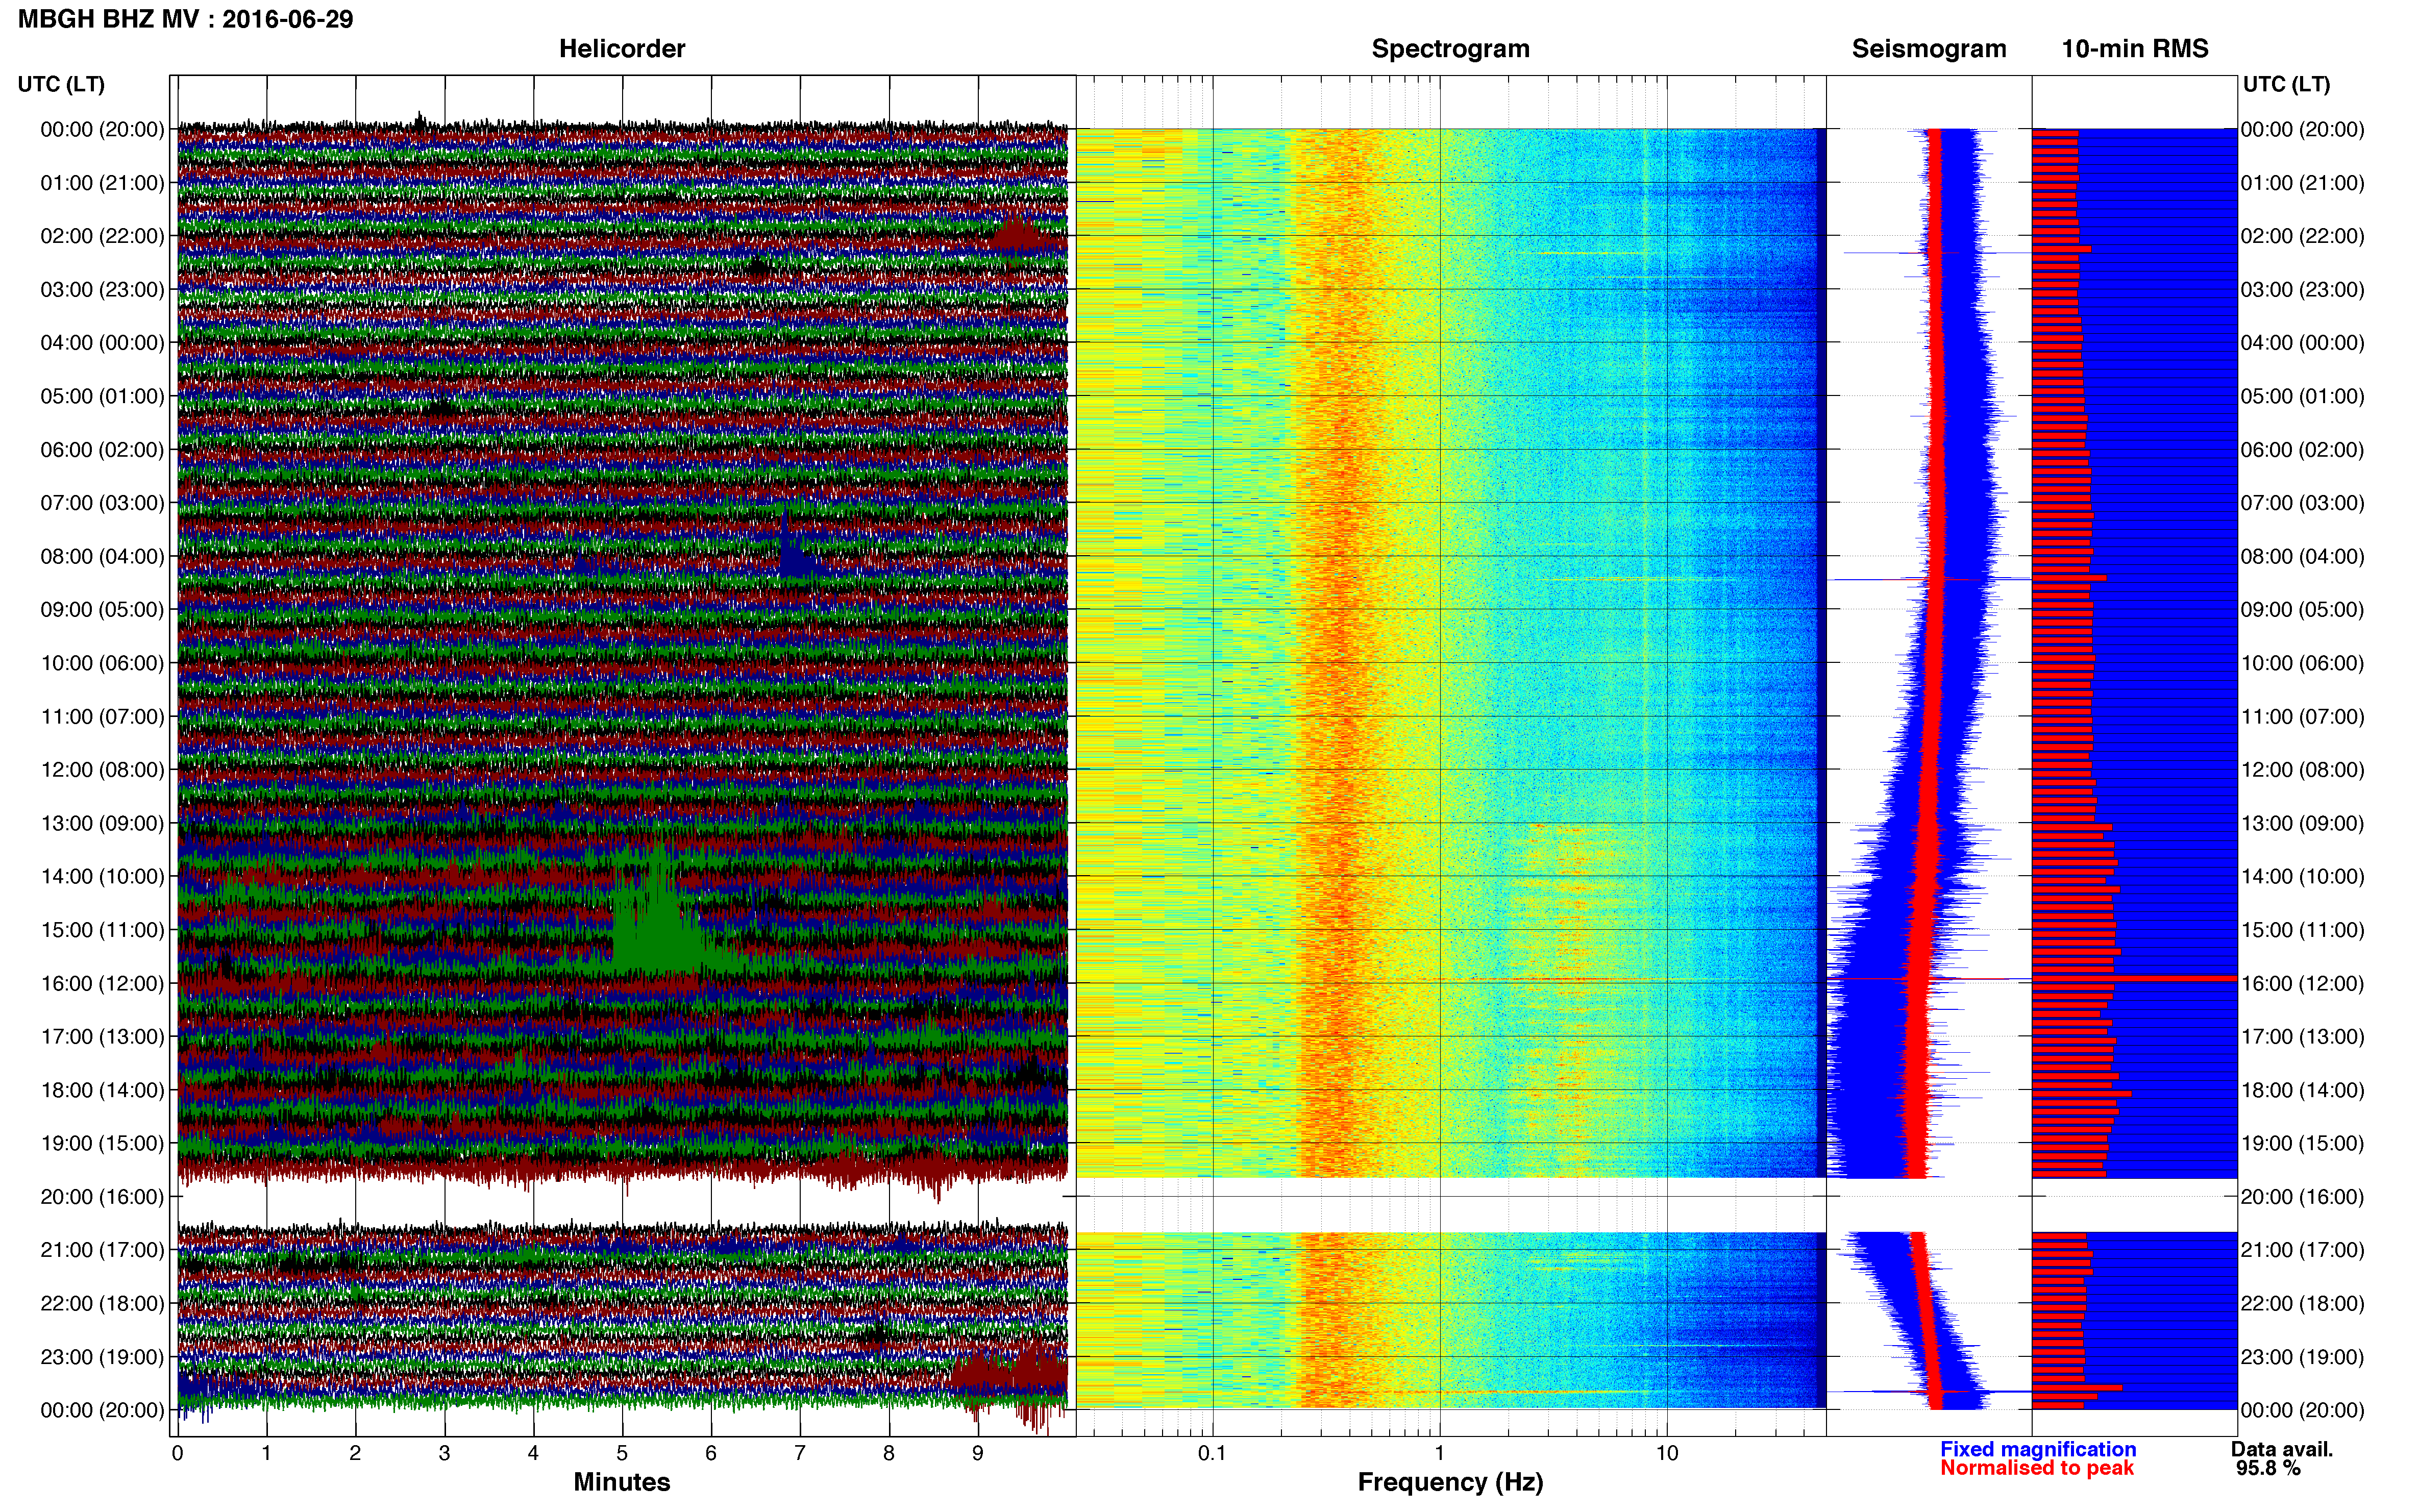Click the minute 7 tick label
The height and width of the screenshot is (1512, 2419).
(800, 1453)
